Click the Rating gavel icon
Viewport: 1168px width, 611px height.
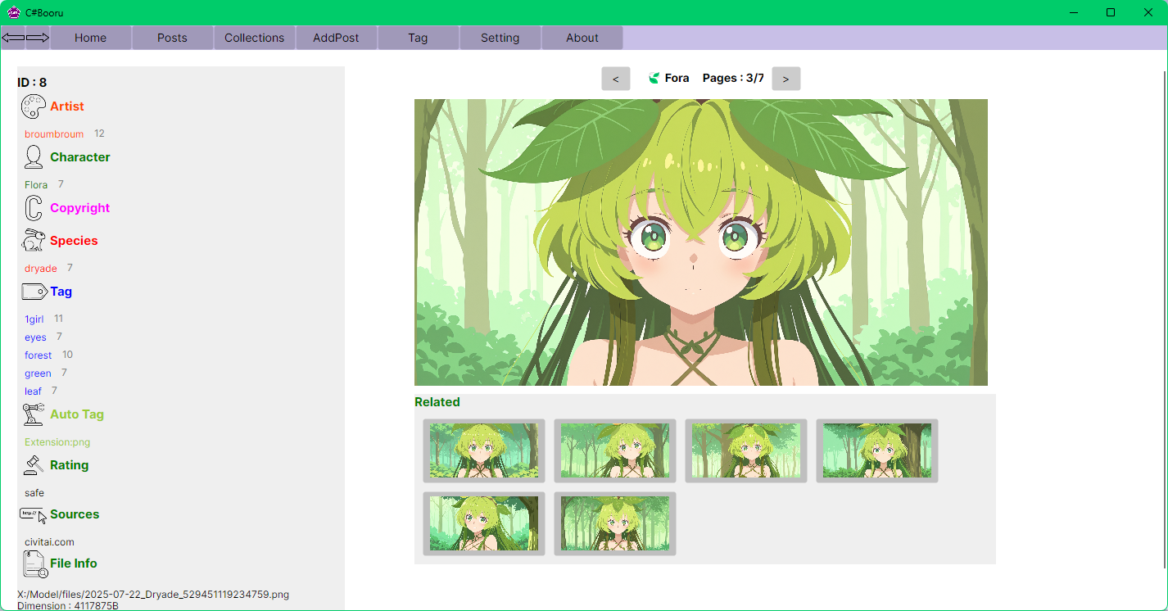[x=34, y=465]
